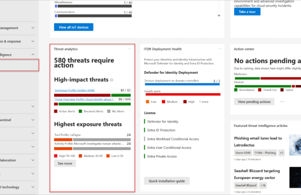Click the Take a tour button
Viewport: 301px width, 195px height.
tap(247, 12)
